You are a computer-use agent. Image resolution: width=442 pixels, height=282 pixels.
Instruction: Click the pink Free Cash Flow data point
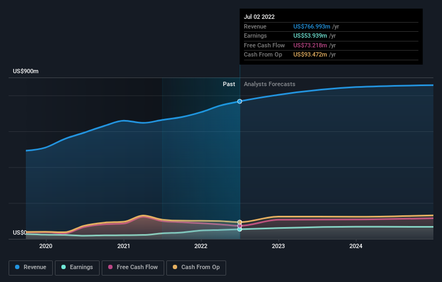240,226
